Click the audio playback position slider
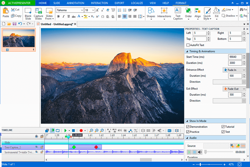250x167 pixels. click(x=206, y=152)
